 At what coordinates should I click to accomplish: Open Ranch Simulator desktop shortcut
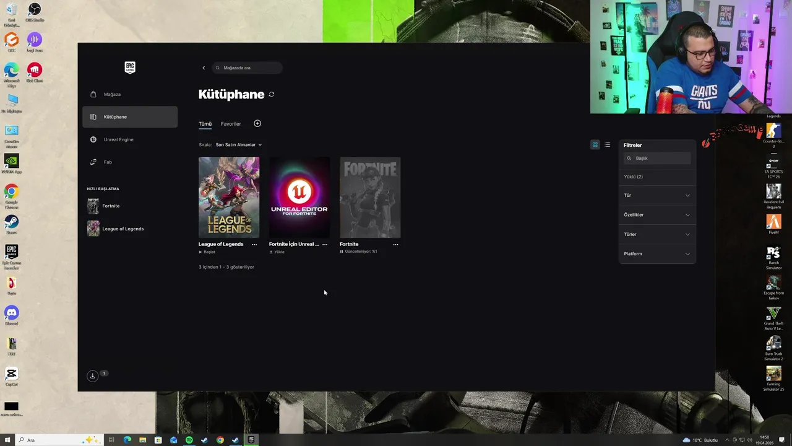point(773,258)
